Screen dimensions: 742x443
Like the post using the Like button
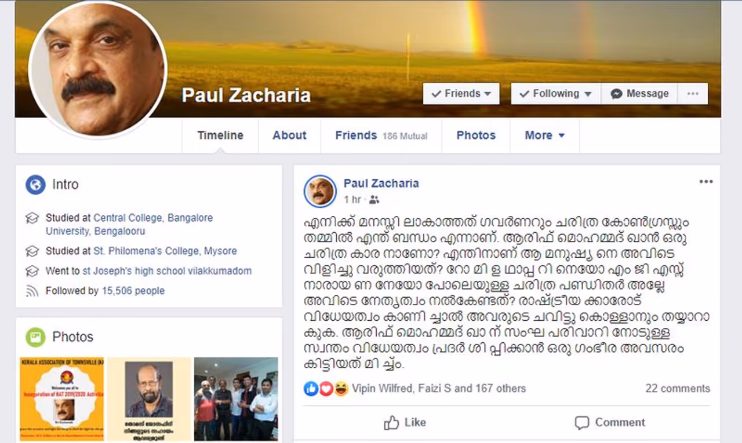tap(405, 423)
